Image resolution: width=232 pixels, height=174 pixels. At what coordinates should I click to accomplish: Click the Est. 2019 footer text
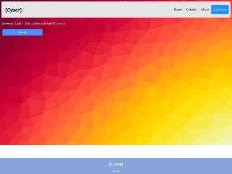[116, 171]
